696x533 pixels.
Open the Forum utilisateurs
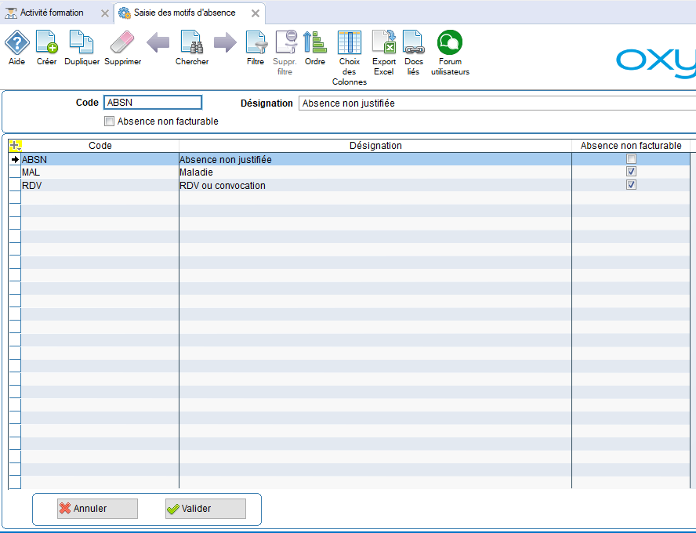[450, 43]
